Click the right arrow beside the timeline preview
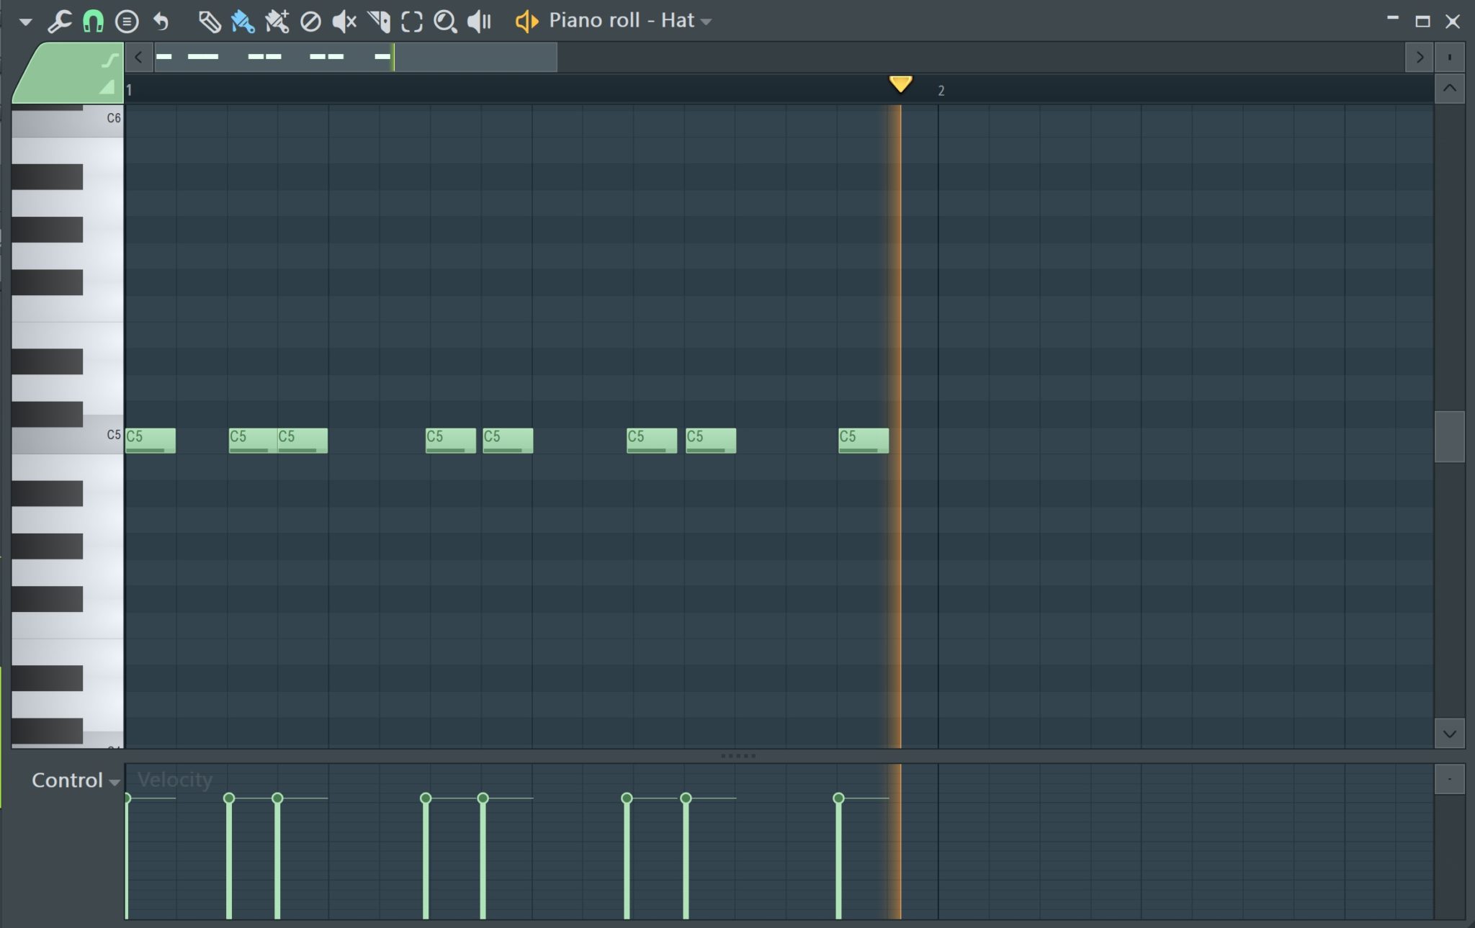The image size is (1475, 928). (1420, 58)
